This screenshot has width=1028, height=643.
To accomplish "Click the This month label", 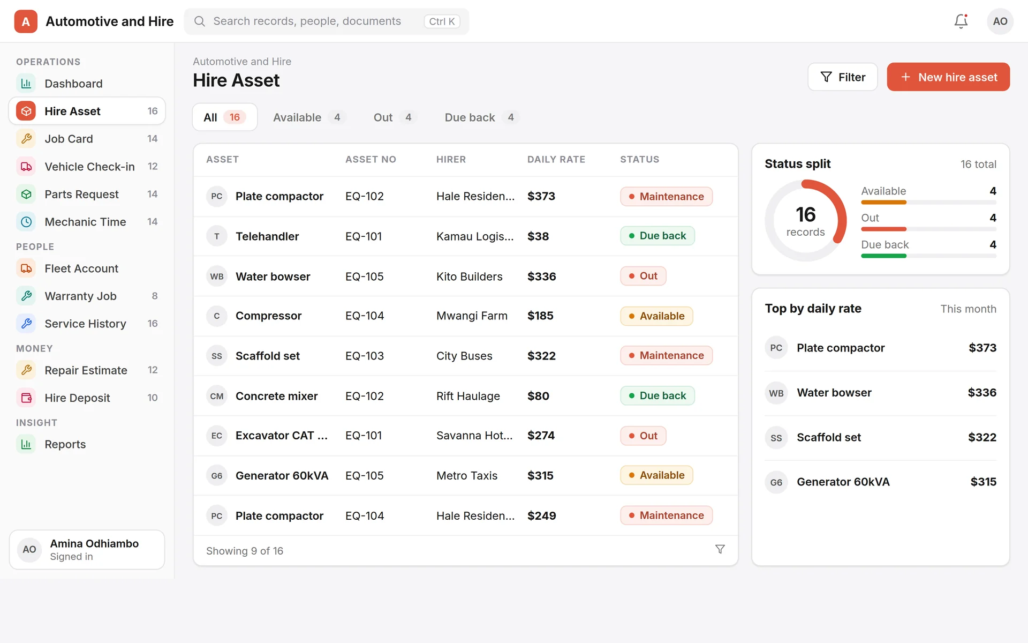I will [968, 309].
